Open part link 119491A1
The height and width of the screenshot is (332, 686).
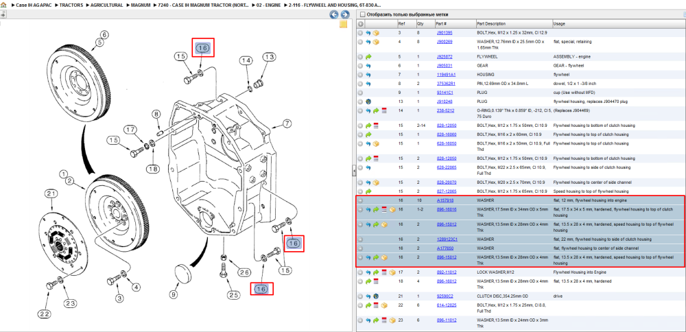tap(446, 75)
